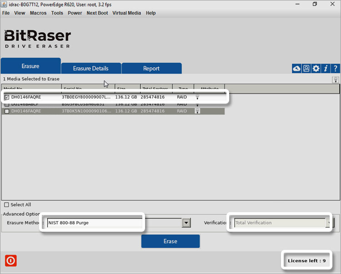Switch to the Report tab
This screenshot has height=274, width=341.
[151, 68]
